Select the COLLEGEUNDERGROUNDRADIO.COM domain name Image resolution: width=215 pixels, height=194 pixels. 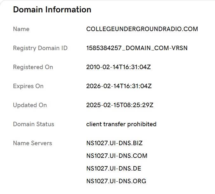(x=142, y=29)
